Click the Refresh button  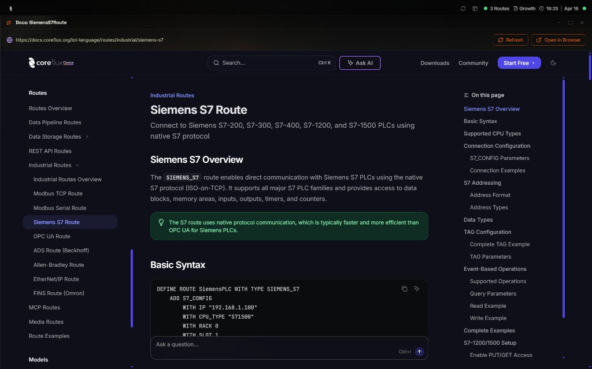point(510,40)
